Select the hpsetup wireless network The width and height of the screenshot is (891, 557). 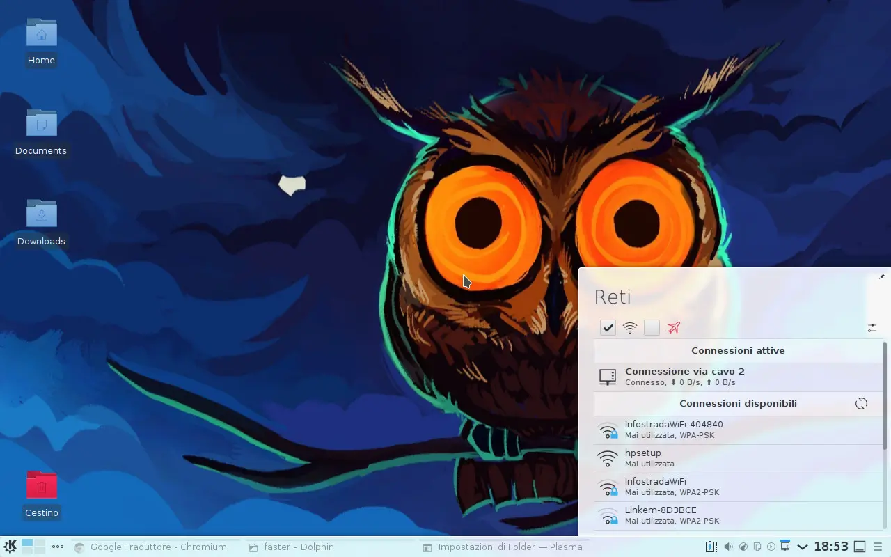point(738,458)
